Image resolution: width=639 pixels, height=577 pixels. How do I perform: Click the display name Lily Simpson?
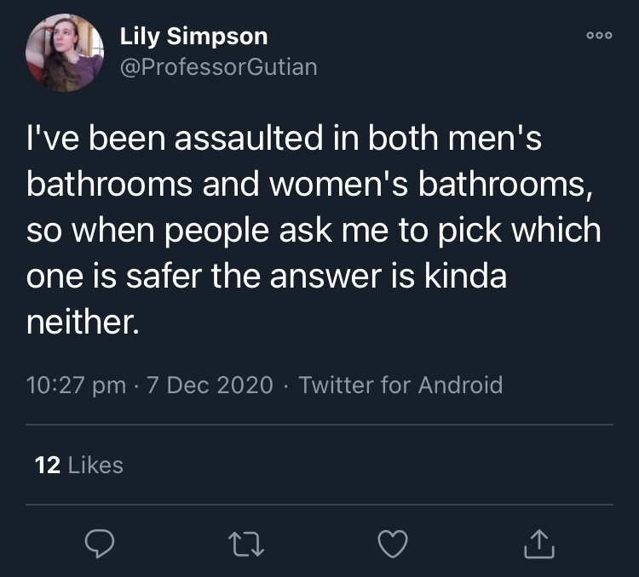[x=193, y=37]
